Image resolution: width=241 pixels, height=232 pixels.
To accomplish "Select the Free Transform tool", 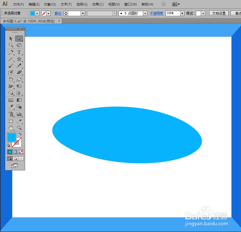I will point(19,86).
